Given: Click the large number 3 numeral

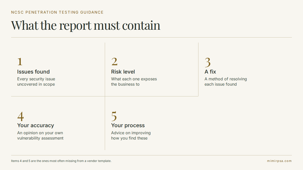Looking at the screenshot, I should pyautogui.click(x=208, y=62).
